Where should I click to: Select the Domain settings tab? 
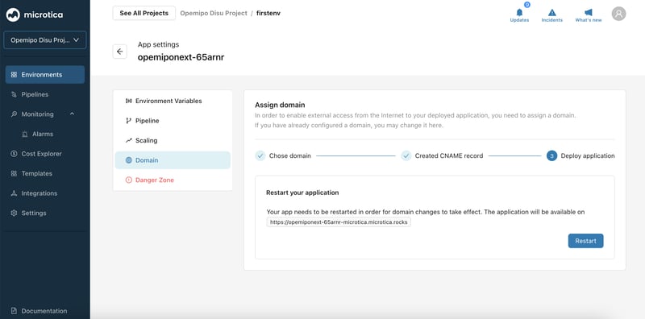coord(173,160)
